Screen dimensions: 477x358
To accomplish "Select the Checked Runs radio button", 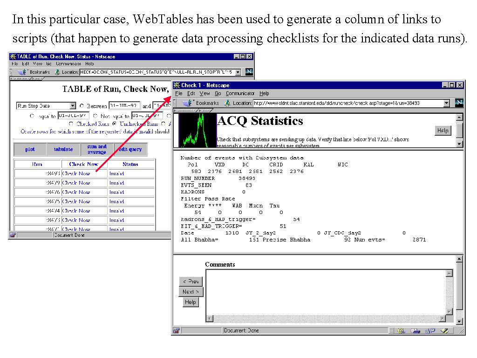I will click(71, 124).
